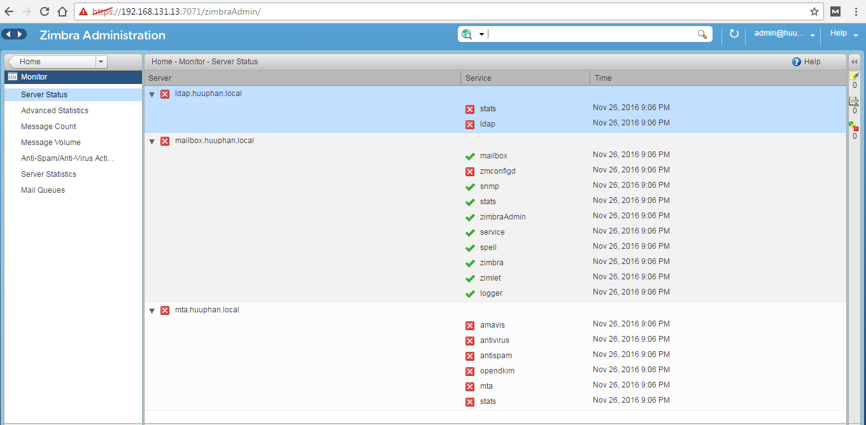Reload the page with browser refresh icon
The width and height of the screenshot is (866, 425).
tap(45, 11)
